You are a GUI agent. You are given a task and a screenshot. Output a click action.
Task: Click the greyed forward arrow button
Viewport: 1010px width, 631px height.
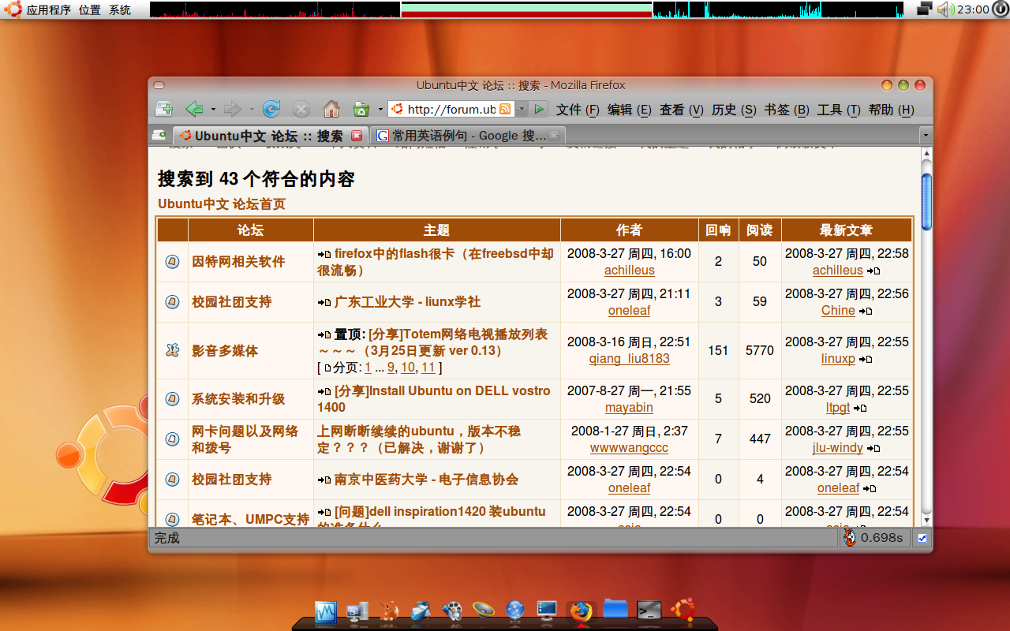pos(232,109)
